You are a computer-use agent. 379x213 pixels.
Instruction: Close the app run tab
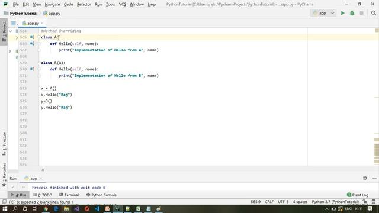click(41, 179)
